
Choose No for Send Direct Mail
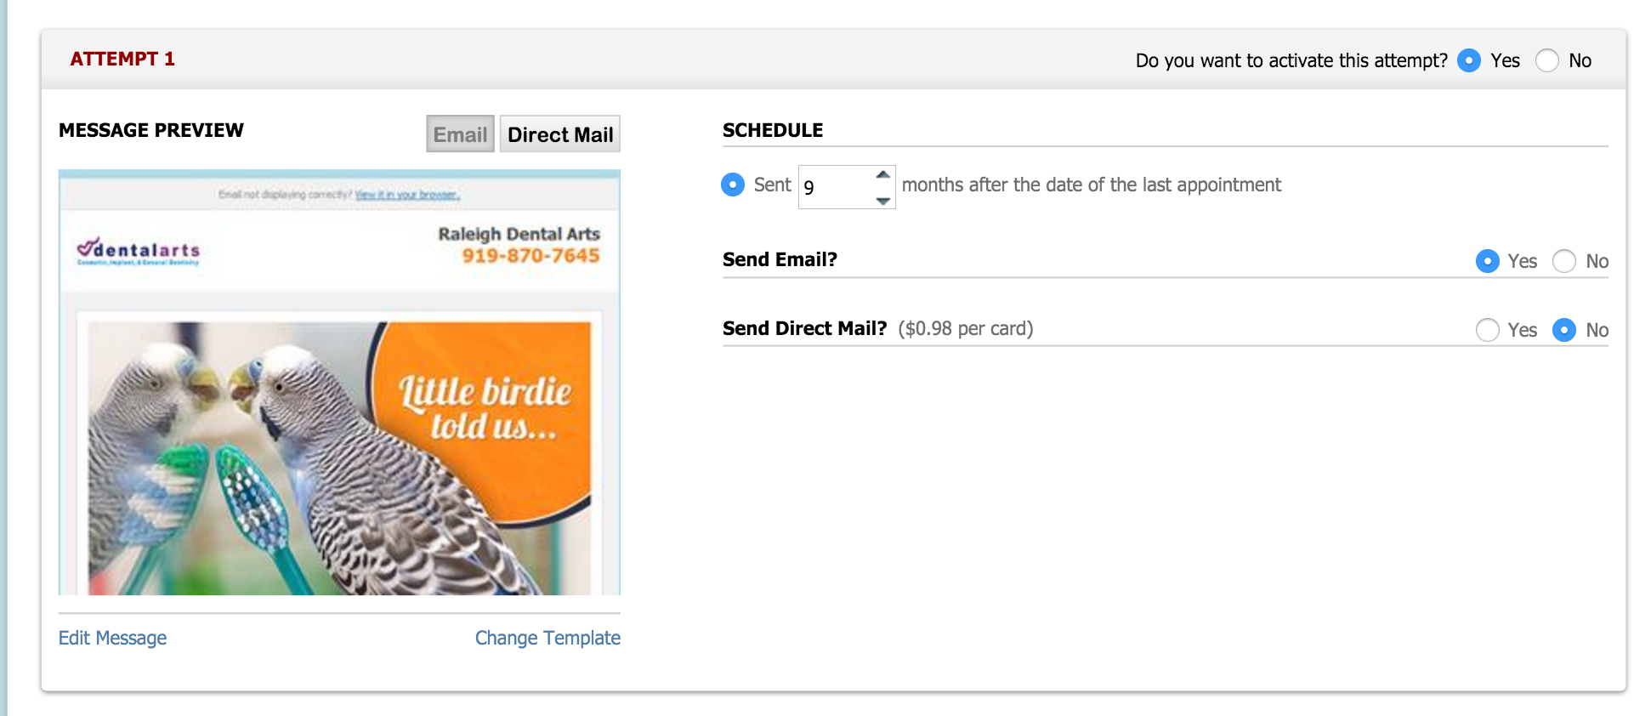coord(1564,330)
